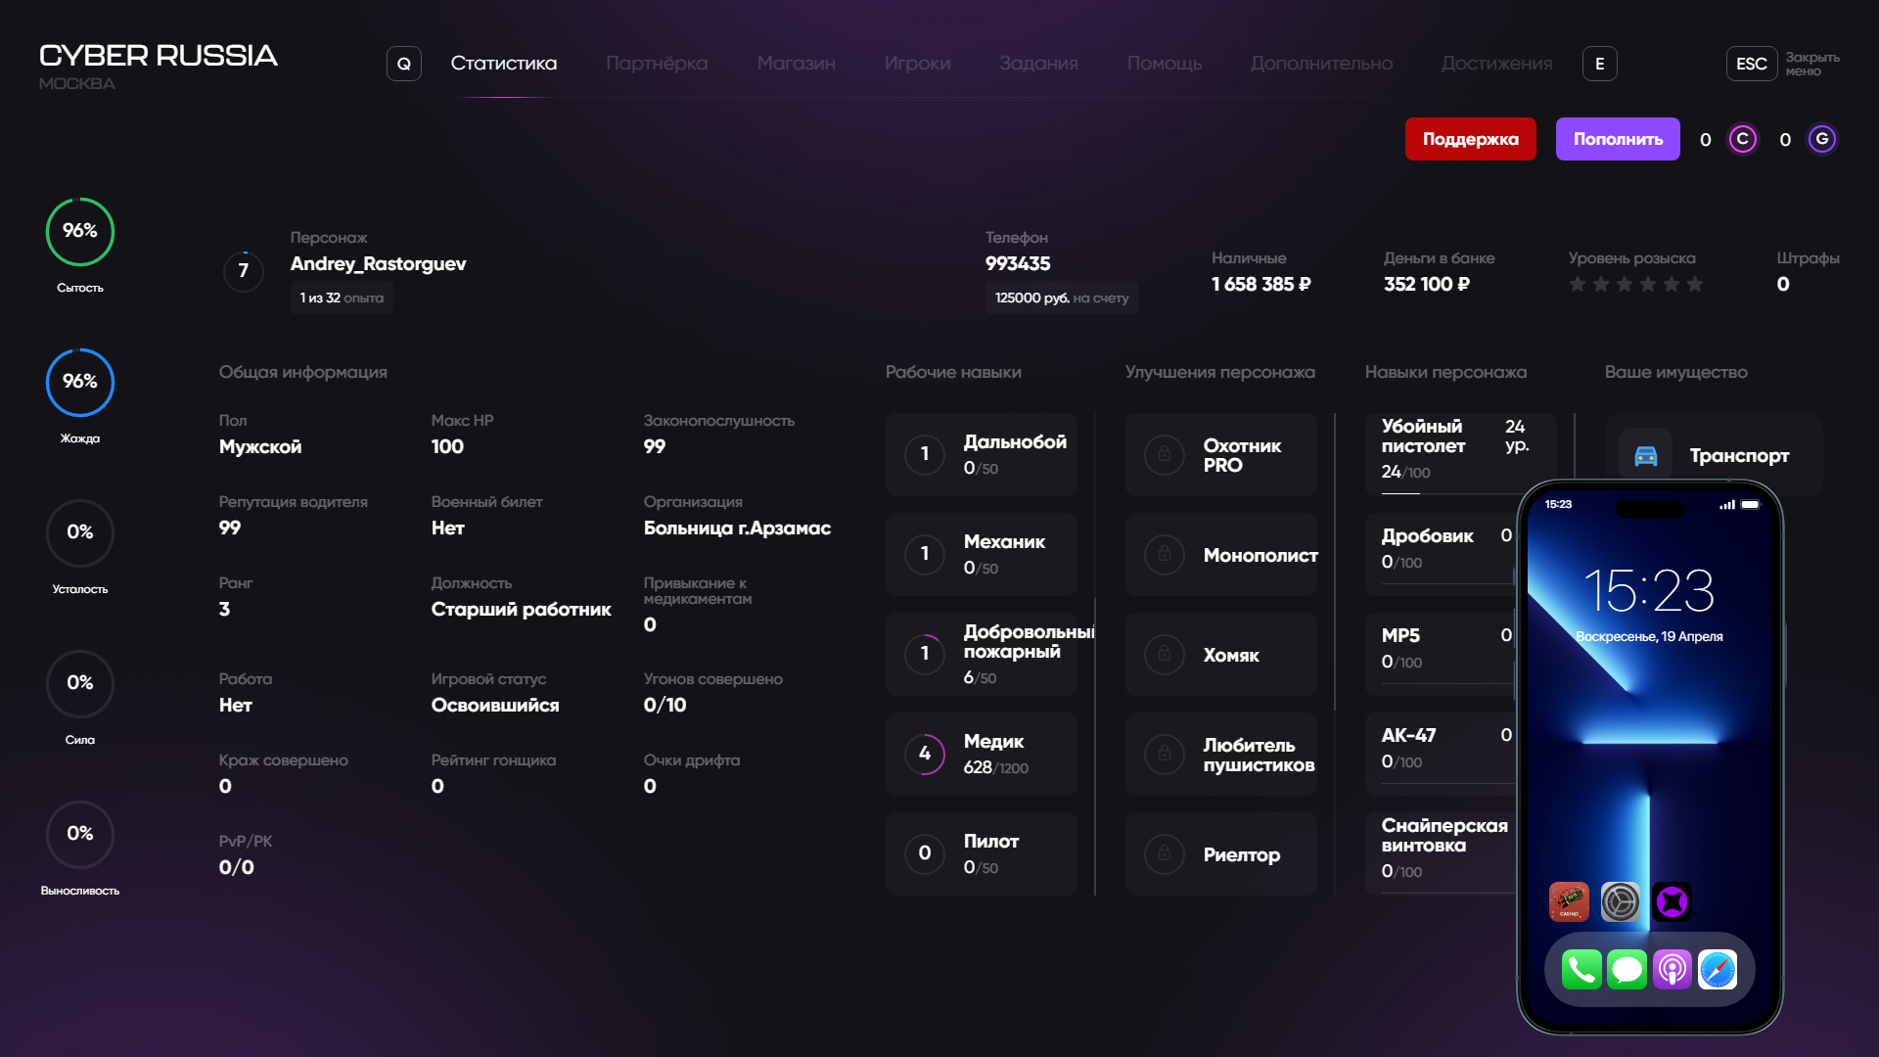Click the red Поддержка button
This screenshot has width=1879, height=1057.
1470,139
